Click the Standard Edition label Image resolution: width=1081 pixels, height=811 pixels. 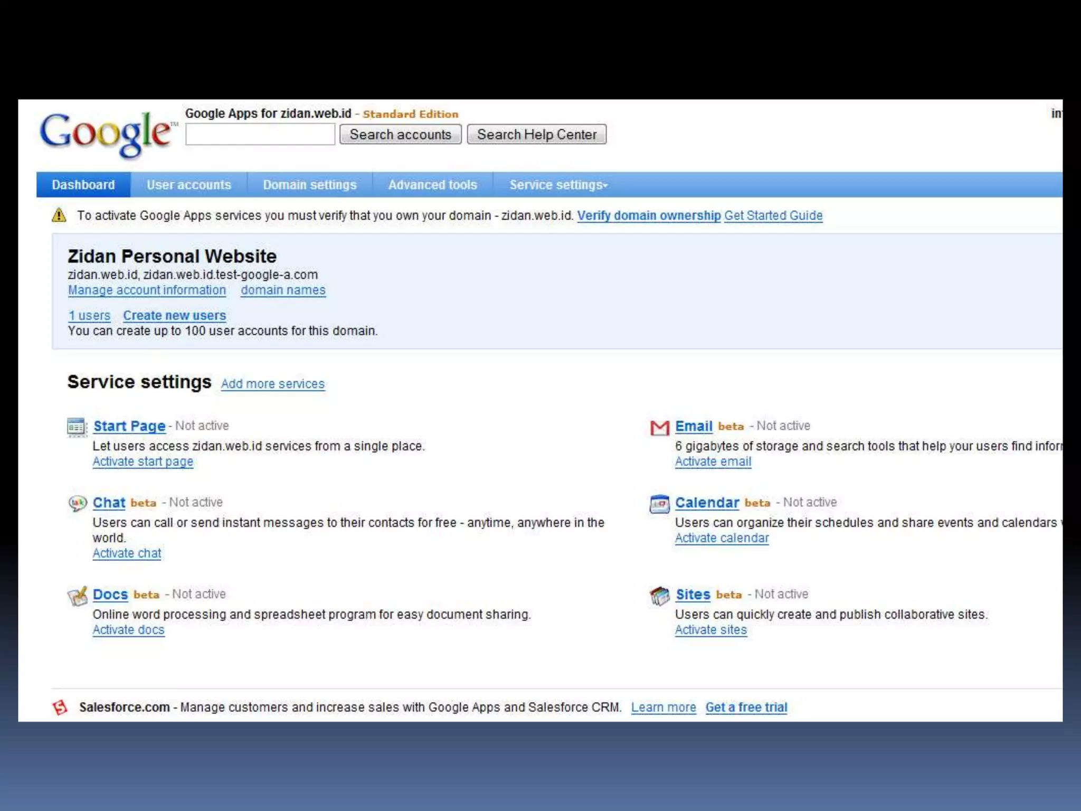tap(411, 114)
